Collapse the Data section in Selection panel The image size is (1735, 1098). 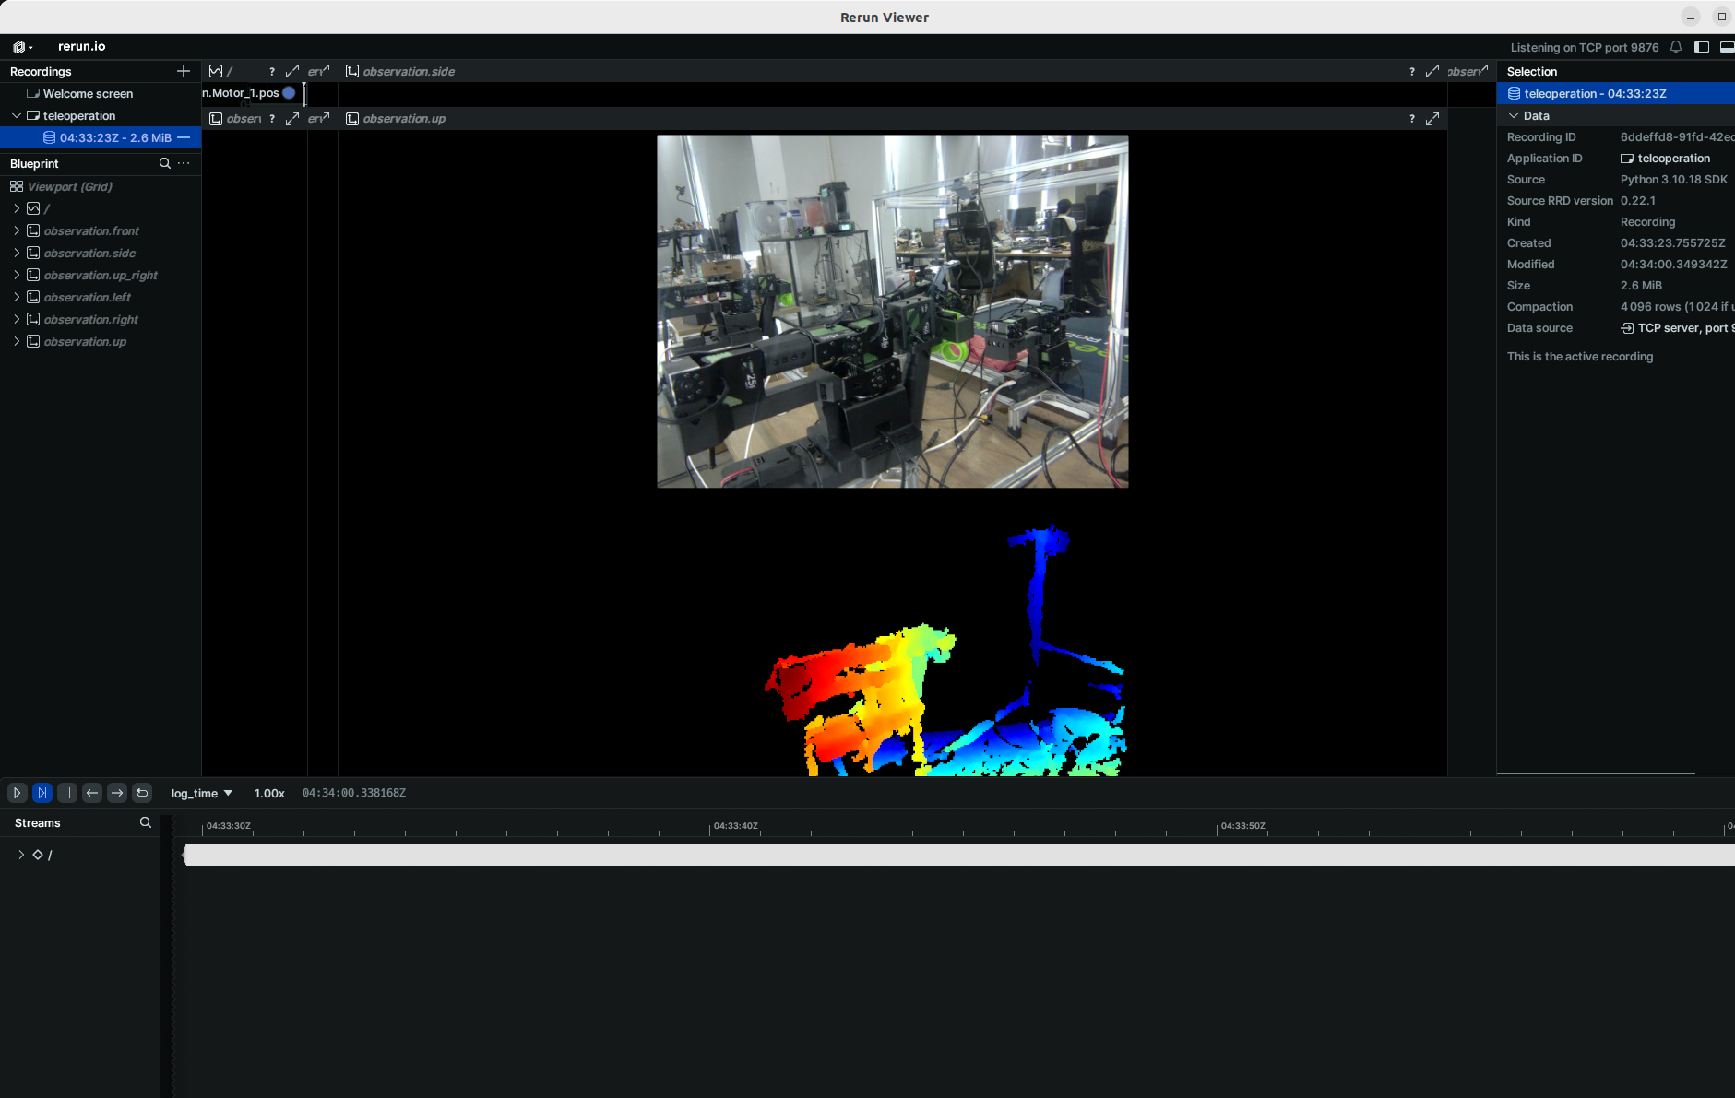click(x=1514, y=116)
